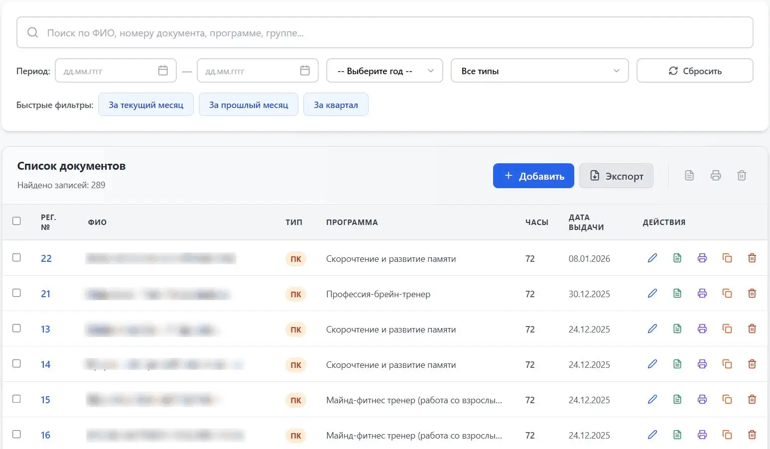Image resolution: width=770 pixels, height=449 pixels.
Task: Check the box for record 21
Action: tap(16, 293)
